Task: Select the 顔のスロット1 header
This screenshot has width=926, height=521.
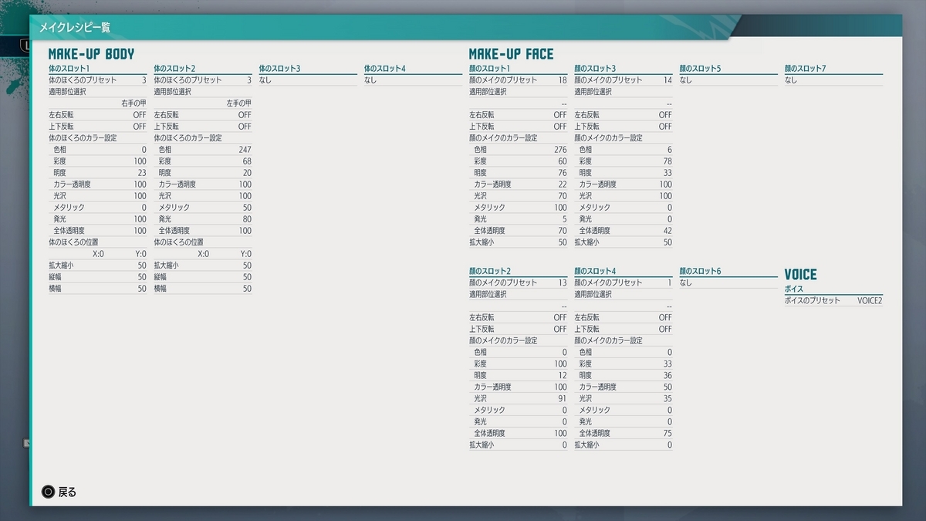Action: pyautogui.click(x=490, y=69)
